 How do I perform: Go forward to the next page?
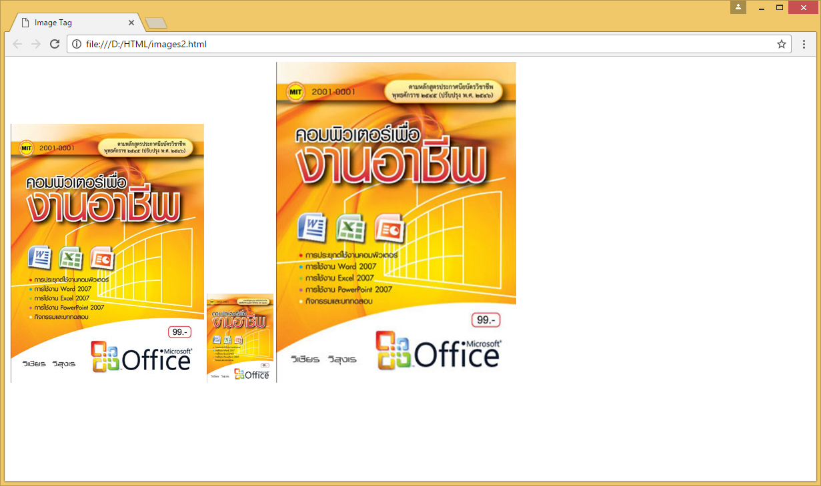(x=36, y=45)
